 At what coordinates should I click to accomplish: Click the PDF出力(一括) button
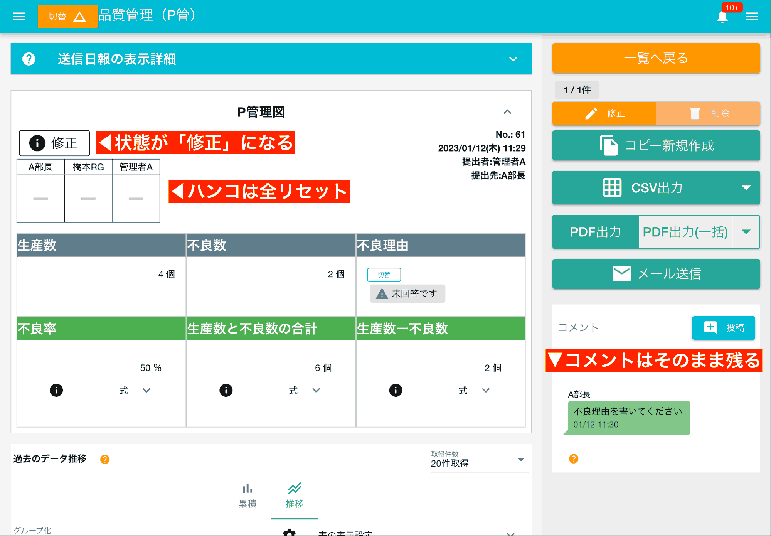tap(685, 232)
